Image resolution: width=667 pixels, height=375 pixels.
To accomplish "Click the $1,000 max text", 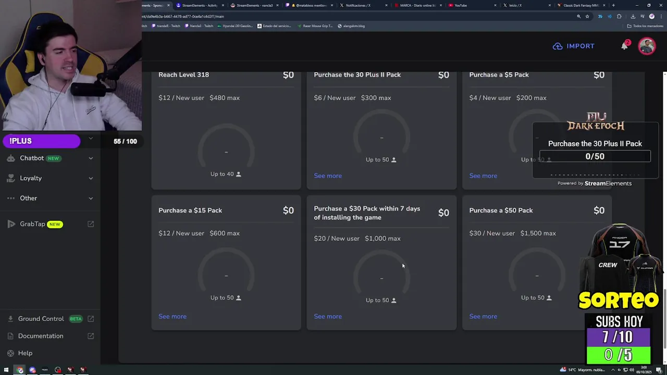I will click(382, 239).
